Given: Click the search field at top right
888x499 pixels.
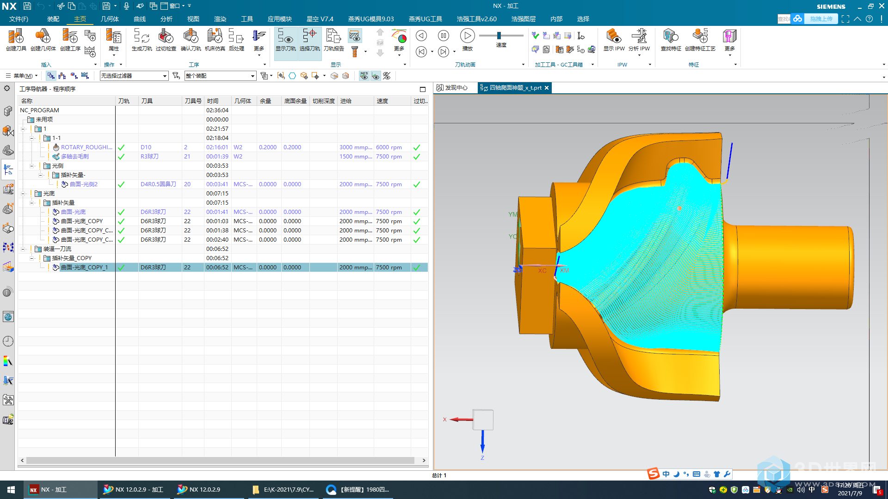Looking at the screenshot, I should [784, 19].
